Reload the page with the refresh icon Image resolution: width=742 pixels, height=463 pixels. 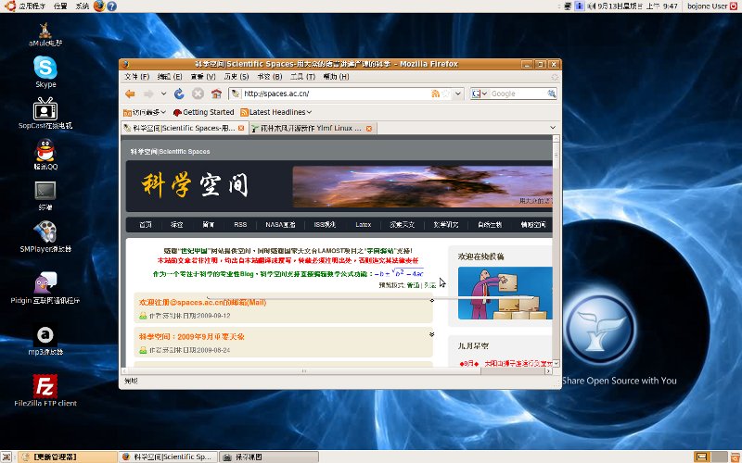point(179,94)
